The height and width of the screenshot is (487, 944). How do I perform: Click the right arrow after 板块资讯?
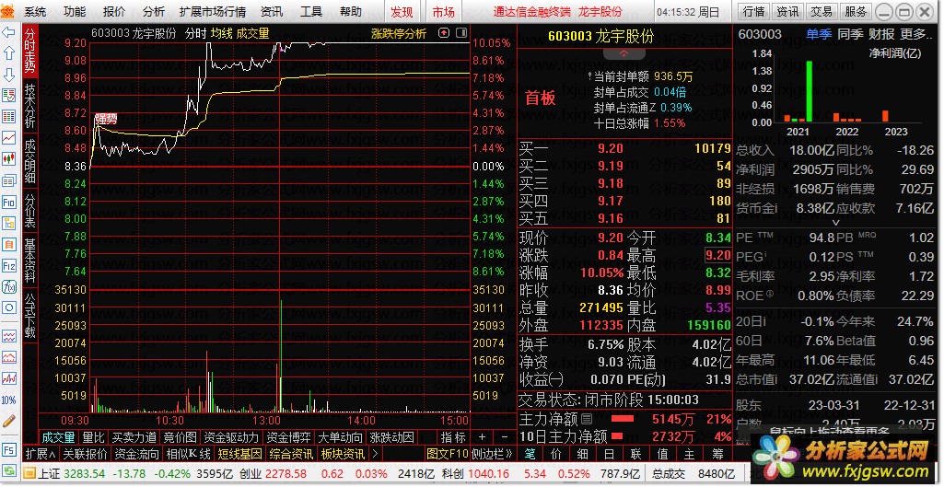(375, 453)
